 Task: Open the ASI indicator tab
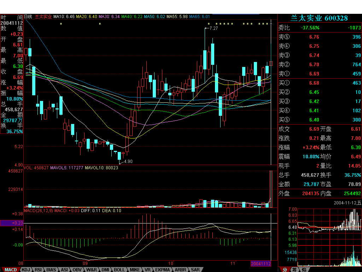(x=64, y=270)
